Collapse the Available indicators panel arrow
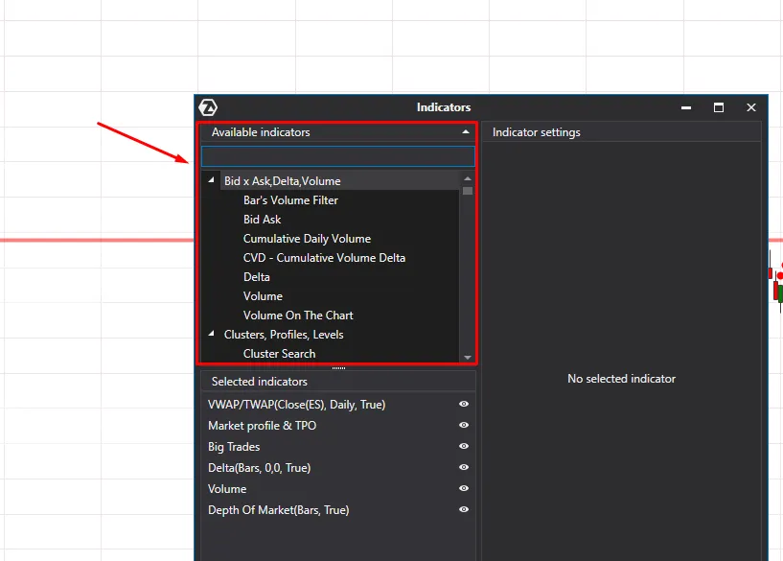 466,132
